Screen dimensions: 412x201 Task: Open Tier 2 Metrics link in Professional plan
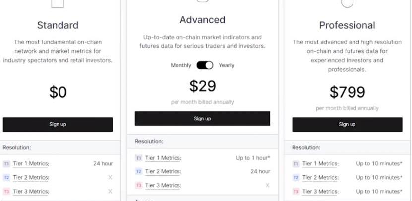320,178
